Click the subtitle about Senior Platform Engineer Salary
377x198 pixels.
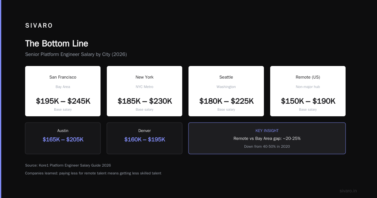pos(76,54)
